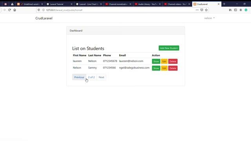
Task: Click the green extension icon in the toolbar
Action: [246, 10]
